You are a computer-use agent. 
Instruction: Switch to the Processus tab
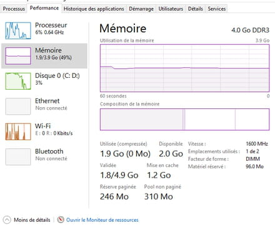pyautogui.click(x=14, y=9)
